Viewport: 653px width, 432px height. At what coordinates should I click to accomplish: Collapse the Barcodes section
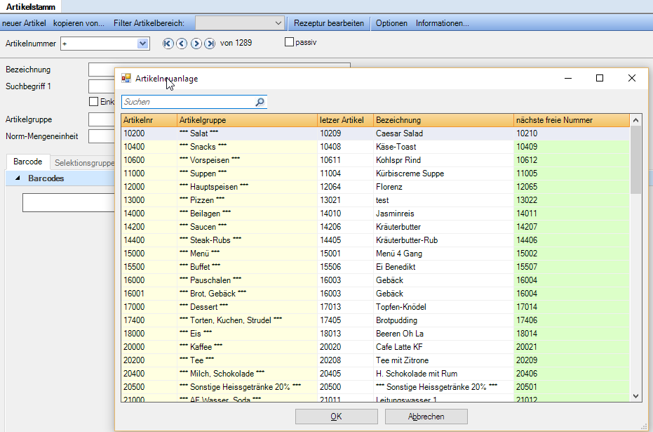point(18,178)
